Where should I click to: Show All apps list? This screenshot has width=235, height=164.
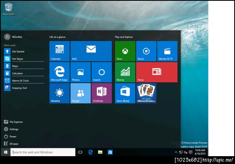pos(11,144)
